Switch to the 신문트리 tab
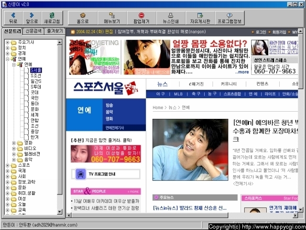Screen dimensions: 306x230 pos(12,31)
